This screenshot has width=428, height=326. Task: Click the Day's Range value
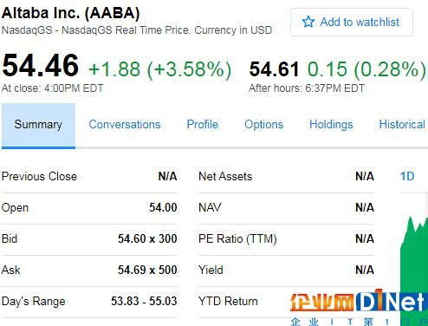144,301
